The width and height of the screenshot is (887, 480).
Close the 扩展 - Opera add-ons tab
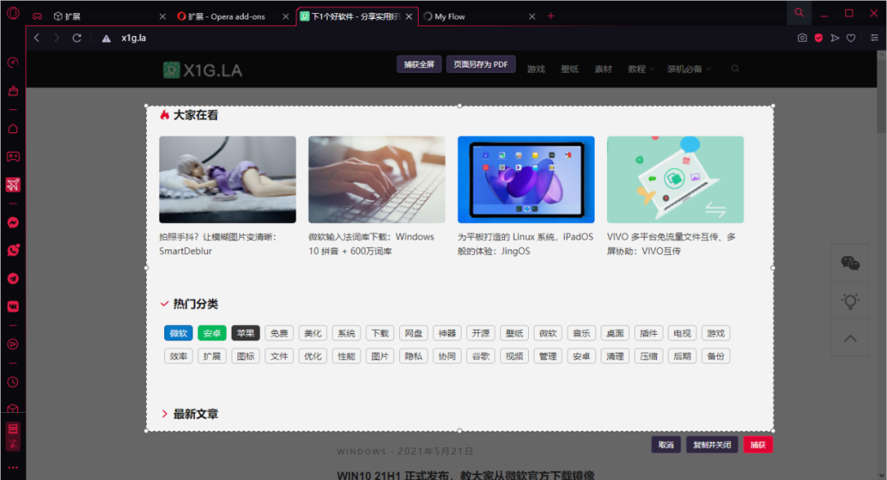tap(286, 16)
